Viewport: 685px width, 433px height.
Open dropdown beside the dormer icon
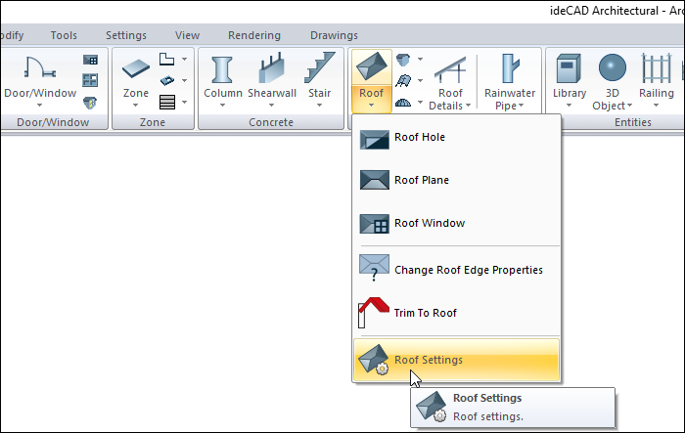pos(420,81)
